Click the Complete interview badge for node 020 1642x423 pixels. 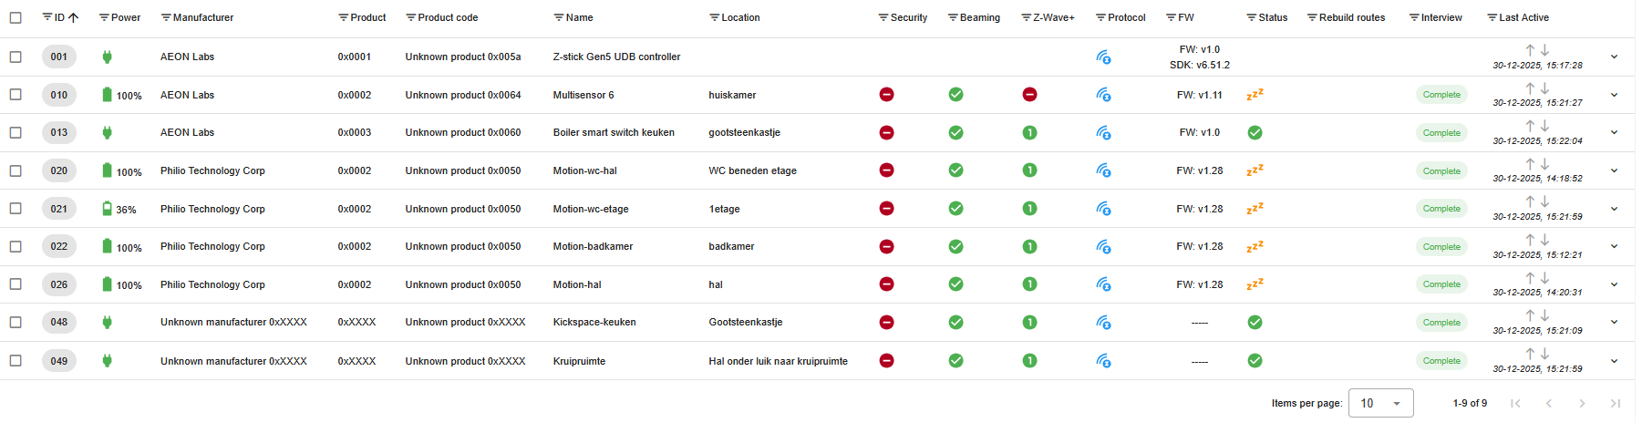1441,171
